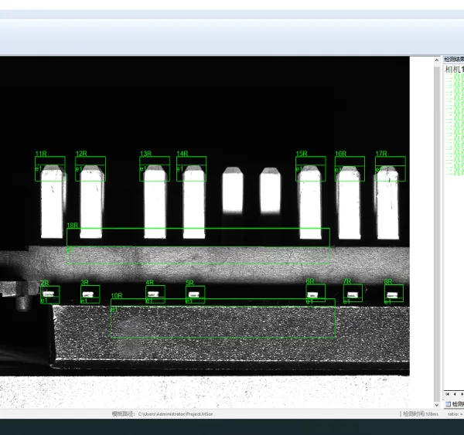Click the 模板路径 project path in status bar
464x435 pixels.
pyautogui.click(x=162, y=413)
